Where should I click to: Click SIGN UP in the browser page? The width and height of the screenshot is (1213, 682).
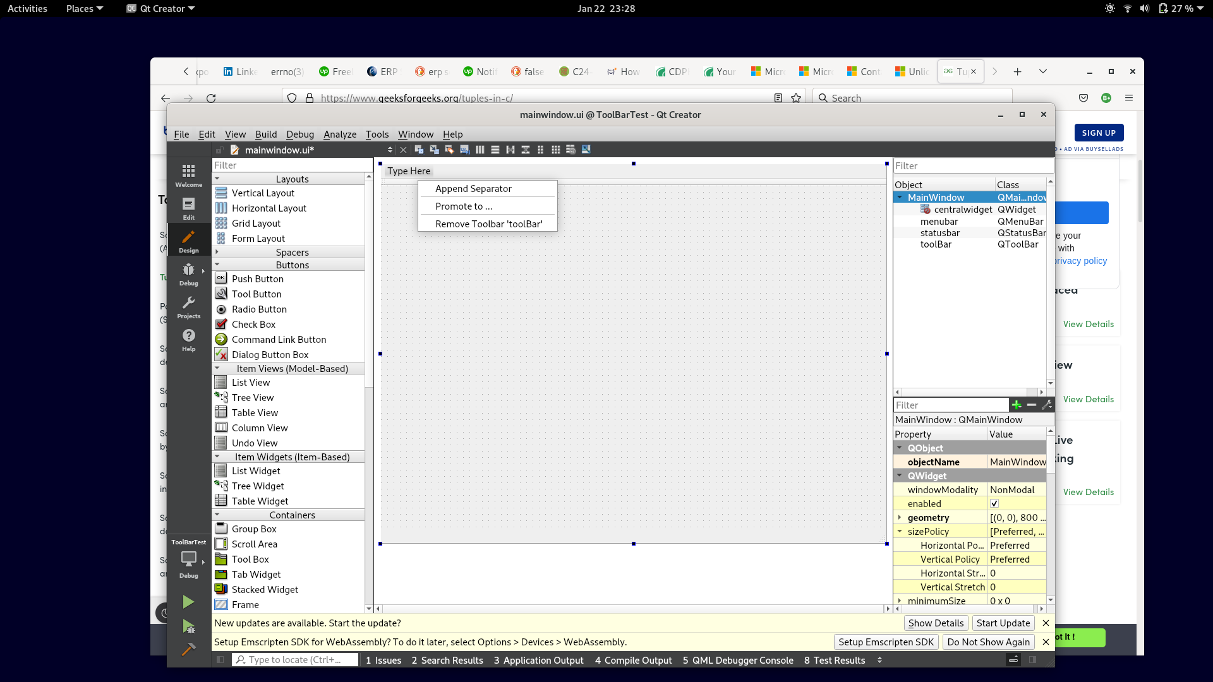(x=1099, y=133)
